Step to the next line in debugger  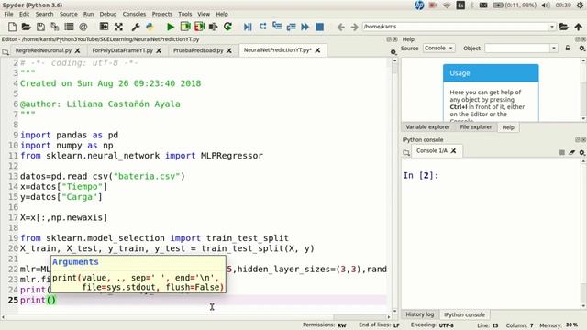263,27
